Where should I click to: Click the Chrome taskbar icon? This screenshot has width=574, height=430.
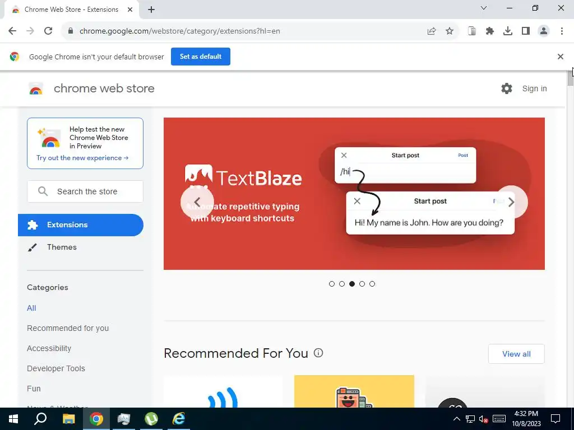click(96, 419)
